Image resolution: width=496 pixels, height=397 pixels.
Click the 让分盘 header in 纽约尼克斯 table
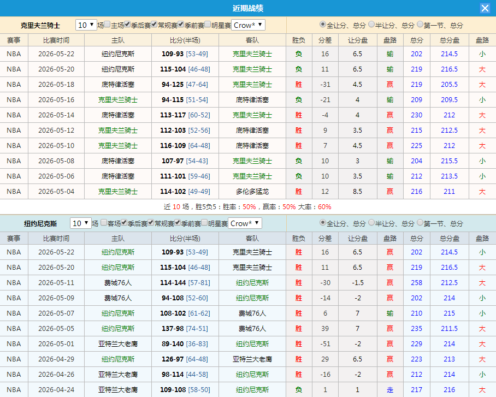pos(357,239)
